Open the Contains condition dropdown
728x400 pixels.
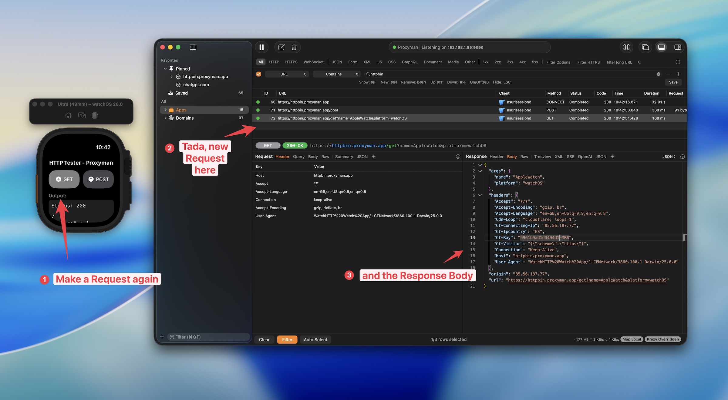click(x=336, y=74)
